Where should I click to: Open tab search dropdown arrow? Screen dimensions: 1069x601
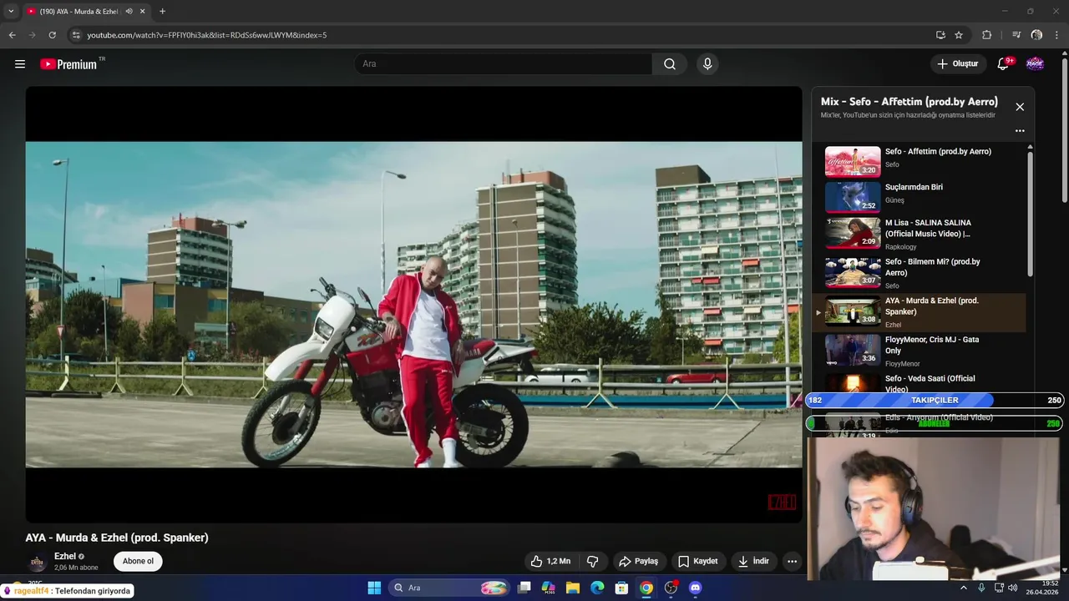(10, 12)
